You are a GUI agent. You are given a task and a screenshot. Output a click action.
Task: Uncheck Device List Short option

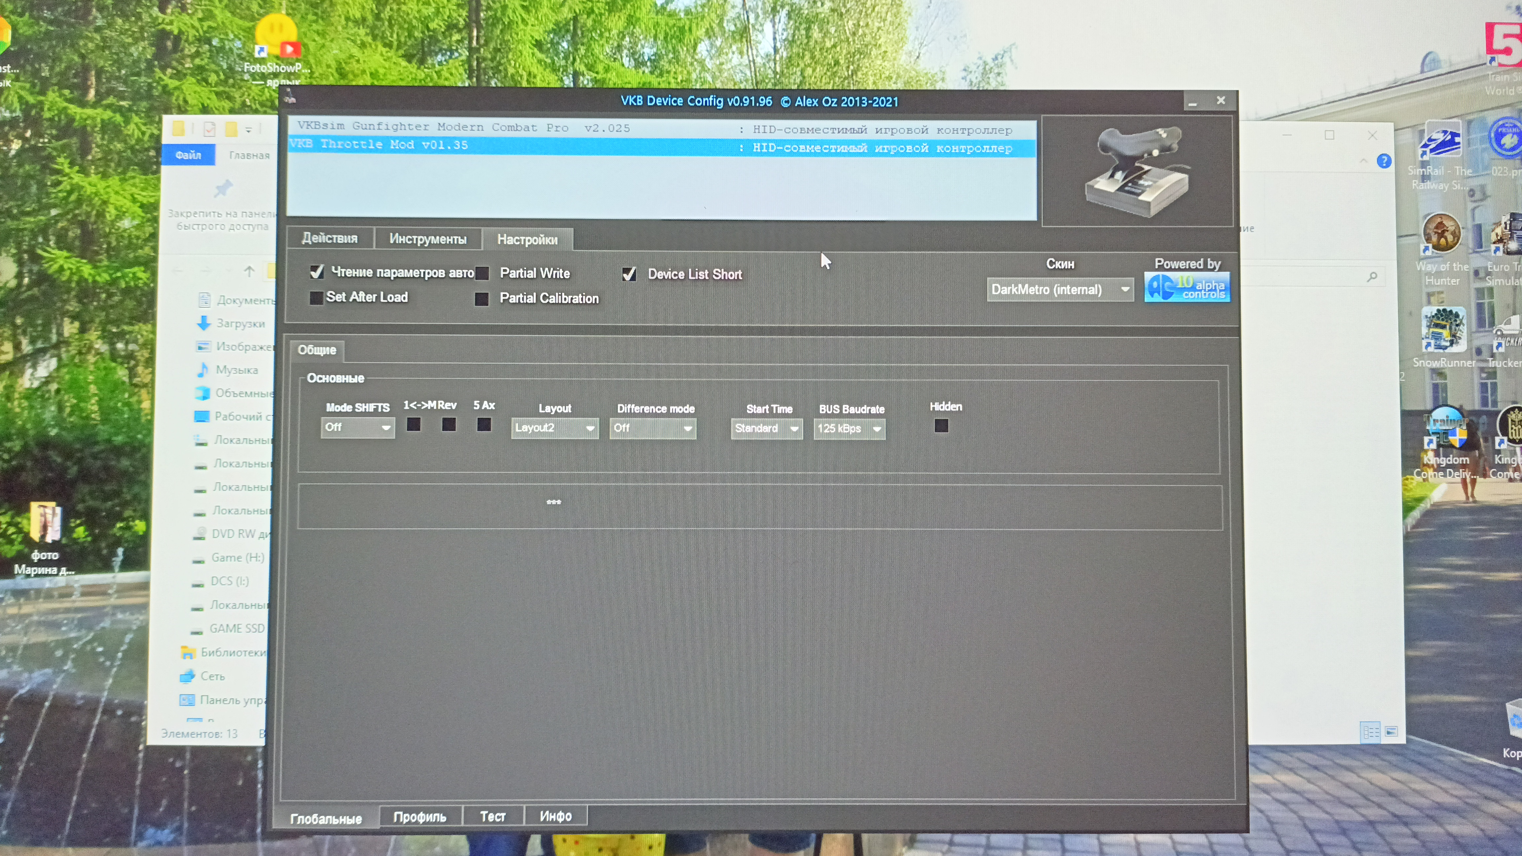(x=629, y=274)
